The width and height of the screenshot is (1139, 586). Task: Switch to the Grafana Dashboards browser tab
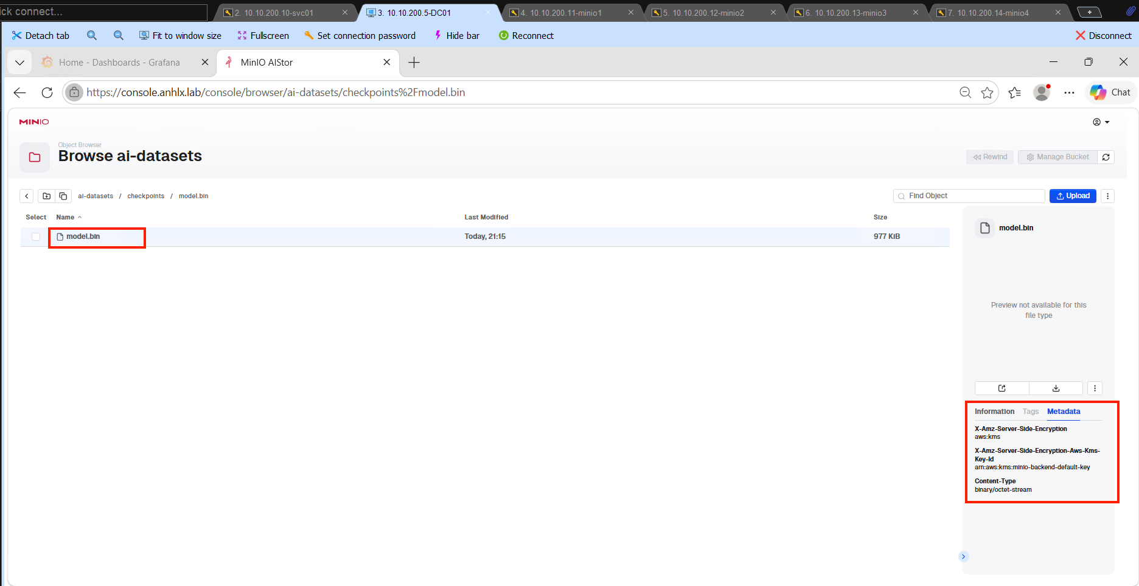pos(119,63)
